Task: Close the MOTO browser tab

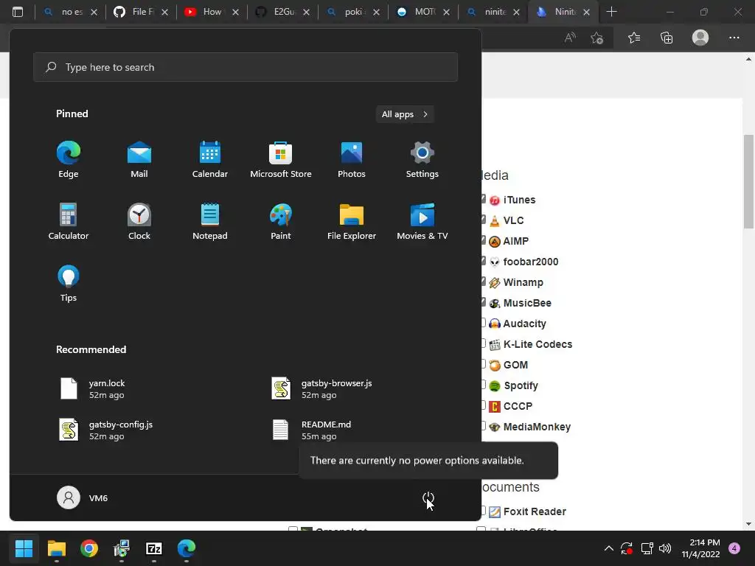Action: 446,12
